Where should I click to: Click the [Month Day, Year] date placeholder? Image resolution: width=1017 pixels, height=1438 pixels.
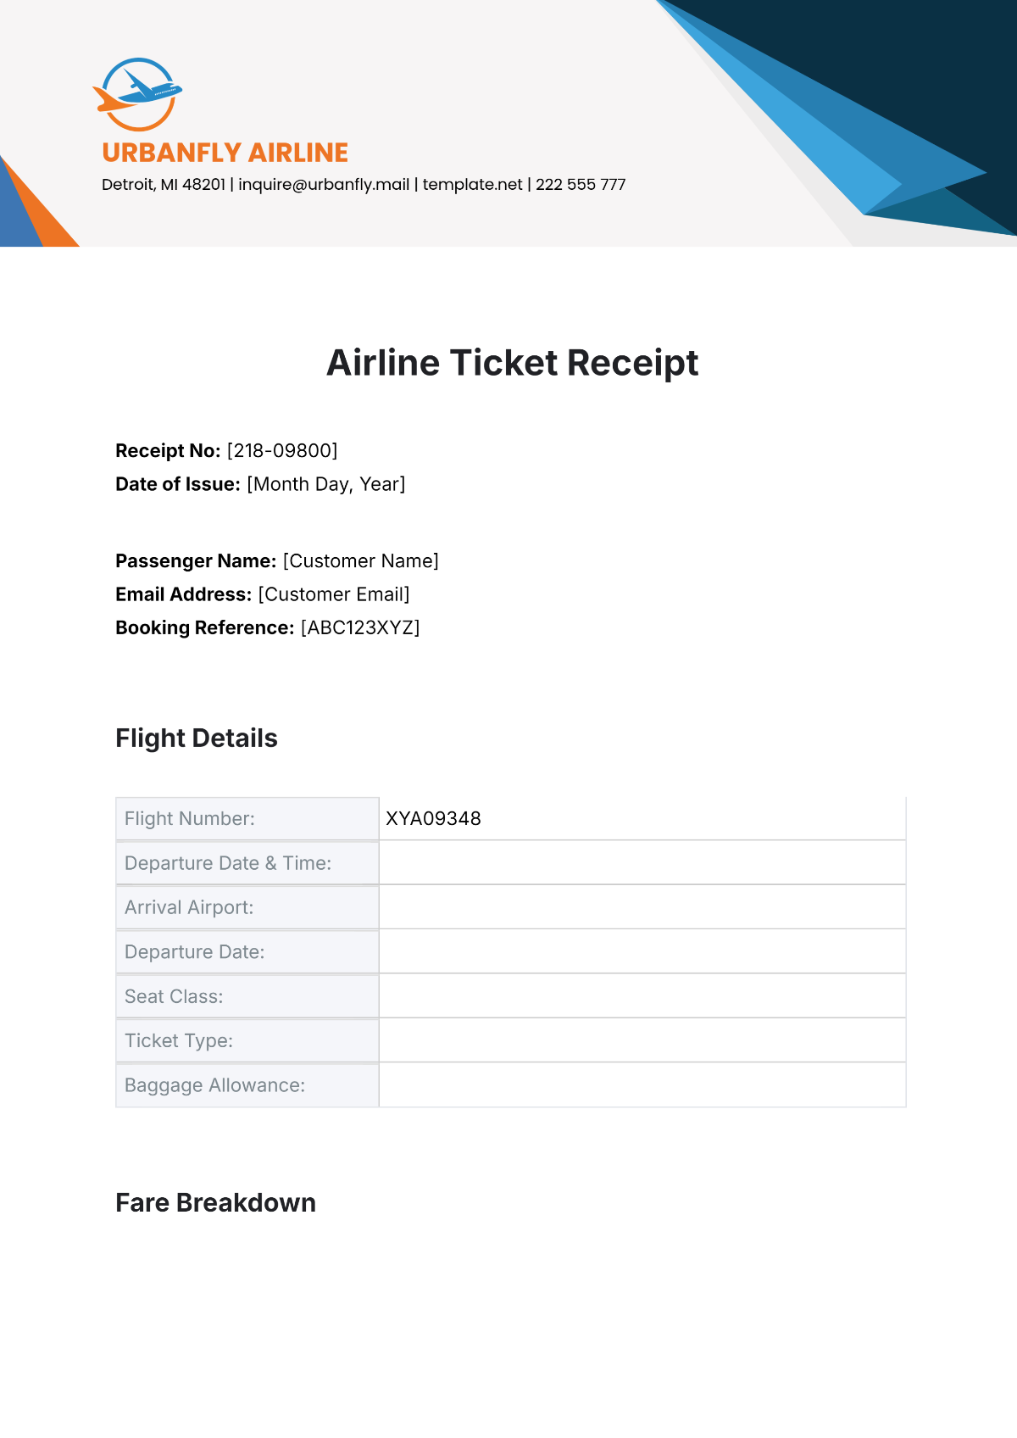(326, 484)
